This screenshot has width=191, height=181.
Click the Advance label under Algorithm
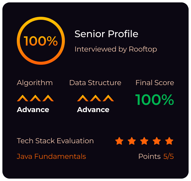pos(33,110)
